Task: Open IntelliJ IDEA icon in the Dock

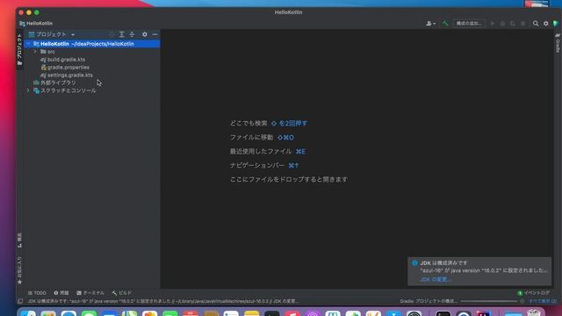Action: click(x=484, y=314)
